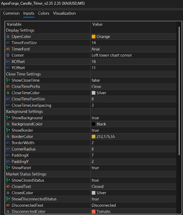183x215 pixels.
Task: Edit the TimerFontSize value 14
Action: click(133, 43)
